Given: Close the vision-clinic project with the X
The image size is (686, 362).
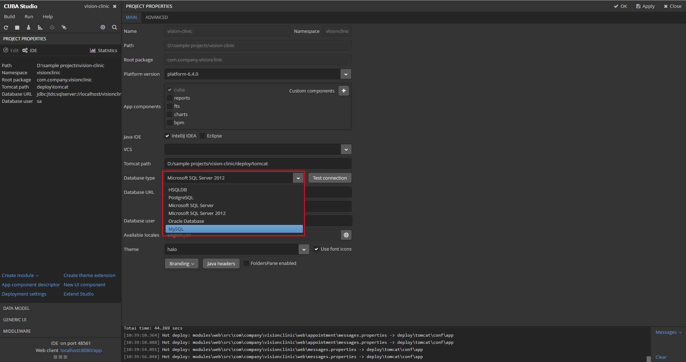Looking at the screenshot, I should coord(115,6).
